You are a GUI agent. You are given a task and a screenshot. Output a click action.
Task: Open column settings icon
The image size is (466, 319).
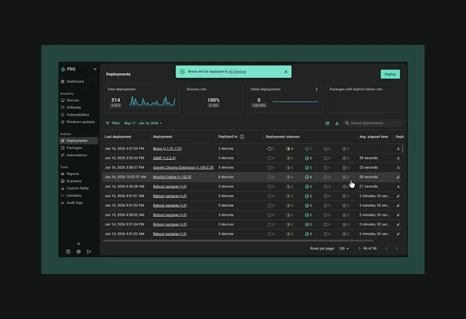tap(327, 123)
